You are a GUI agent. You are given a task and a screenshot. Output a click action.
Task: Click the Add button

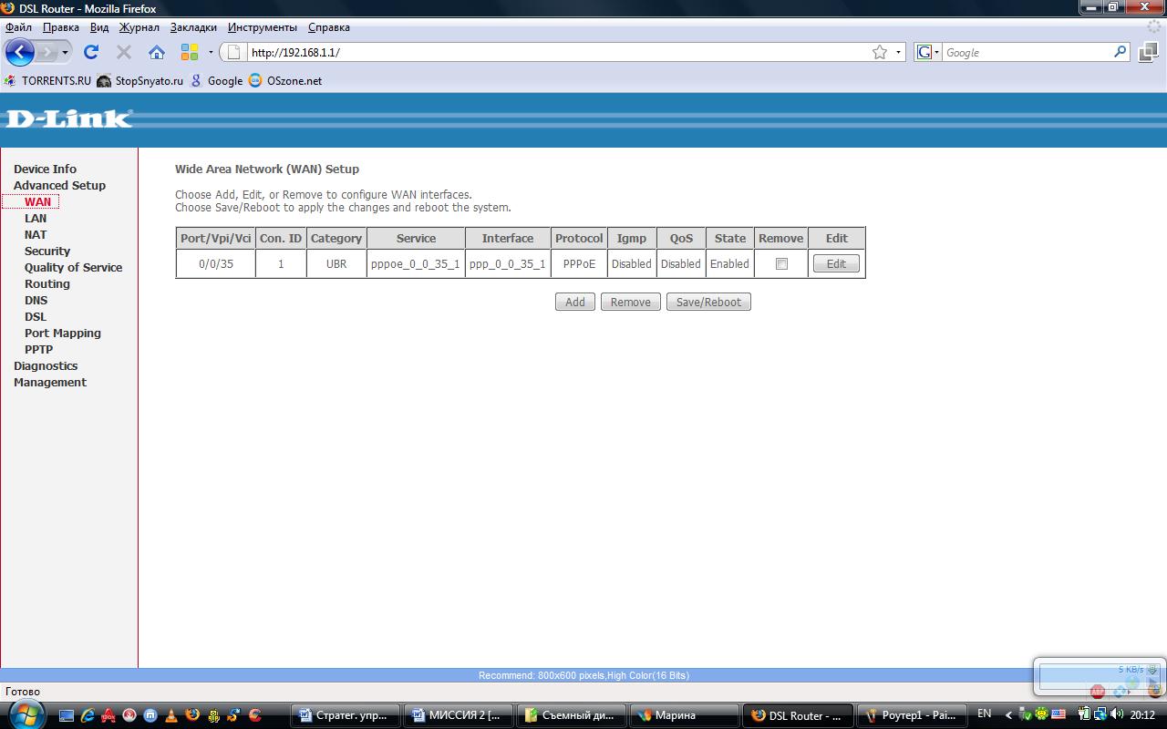click(x=575, y=302)
